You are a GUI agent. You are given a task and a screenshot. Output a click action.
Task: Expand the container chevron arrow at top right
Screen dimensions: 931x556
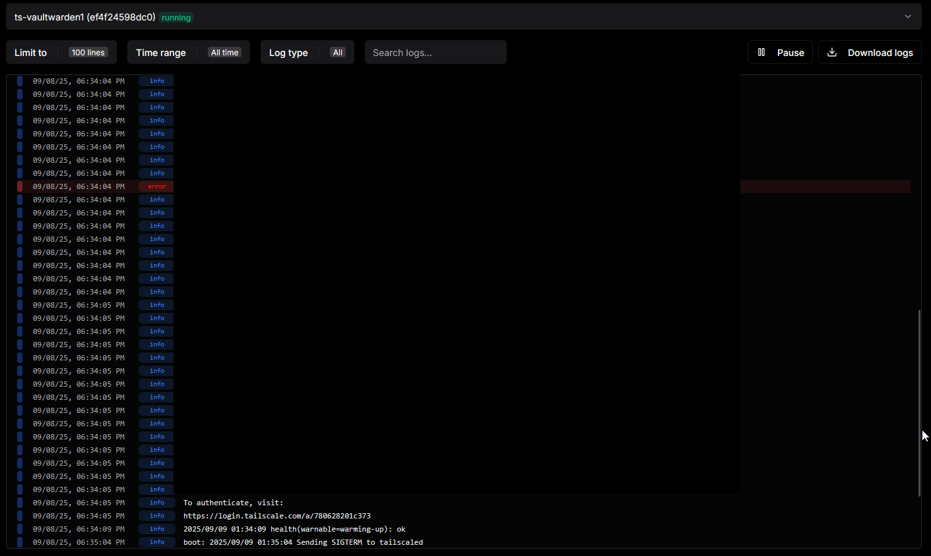pos(908,16)
